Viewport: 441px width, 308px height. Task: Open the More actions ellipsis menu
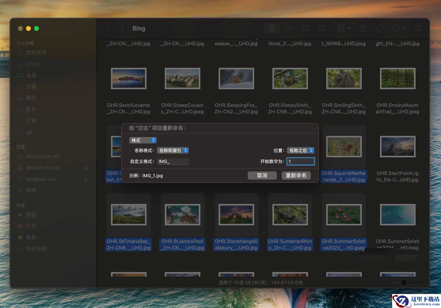click(x=399, y=28)
